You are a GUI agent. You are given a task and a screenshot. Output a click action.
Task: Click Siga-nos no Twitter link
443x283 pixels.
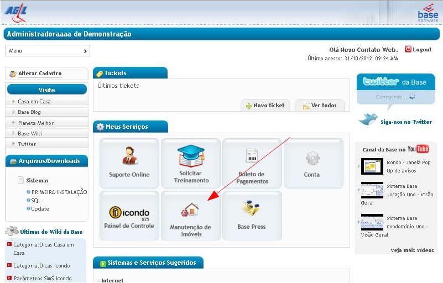coord(406,122)
